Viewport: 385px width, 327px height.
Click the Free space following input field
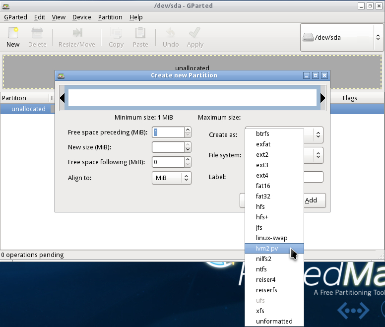pyautogui.click(x=168, y=162)
